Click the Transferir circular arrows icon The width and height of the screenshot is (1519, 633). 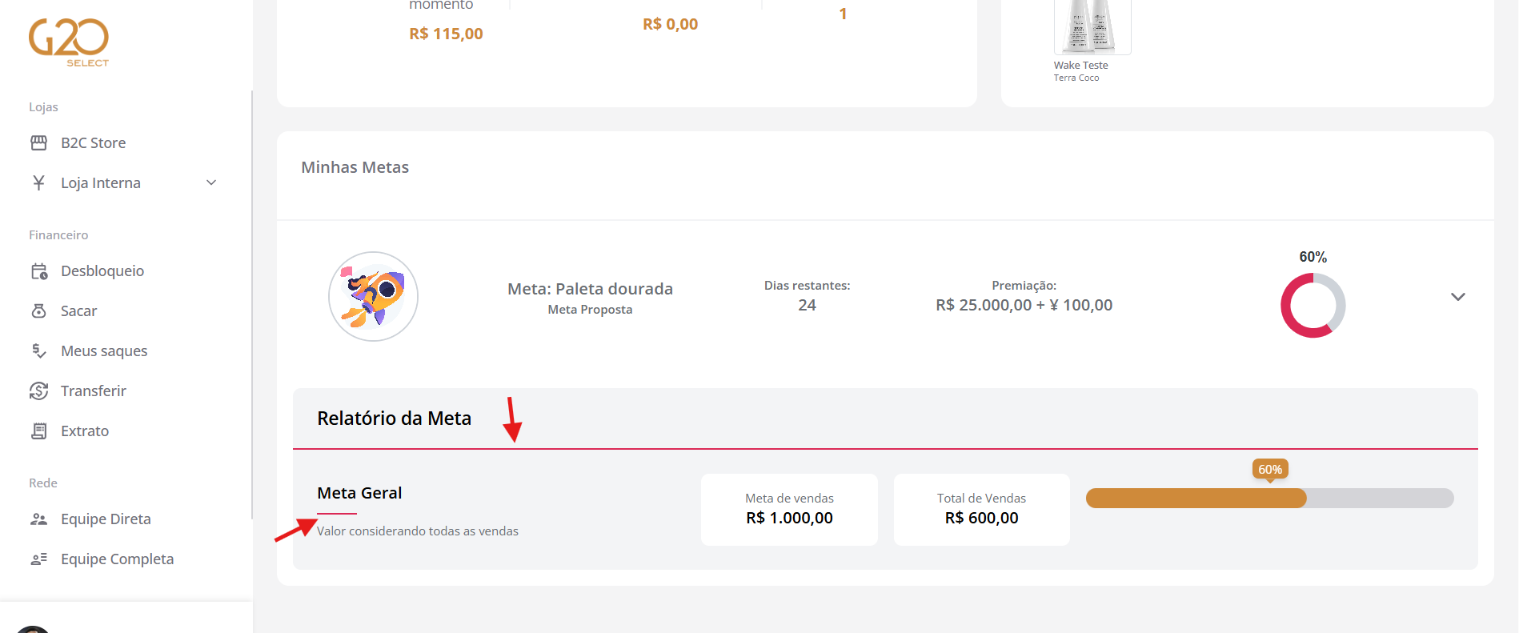click(x=38, y=391)
